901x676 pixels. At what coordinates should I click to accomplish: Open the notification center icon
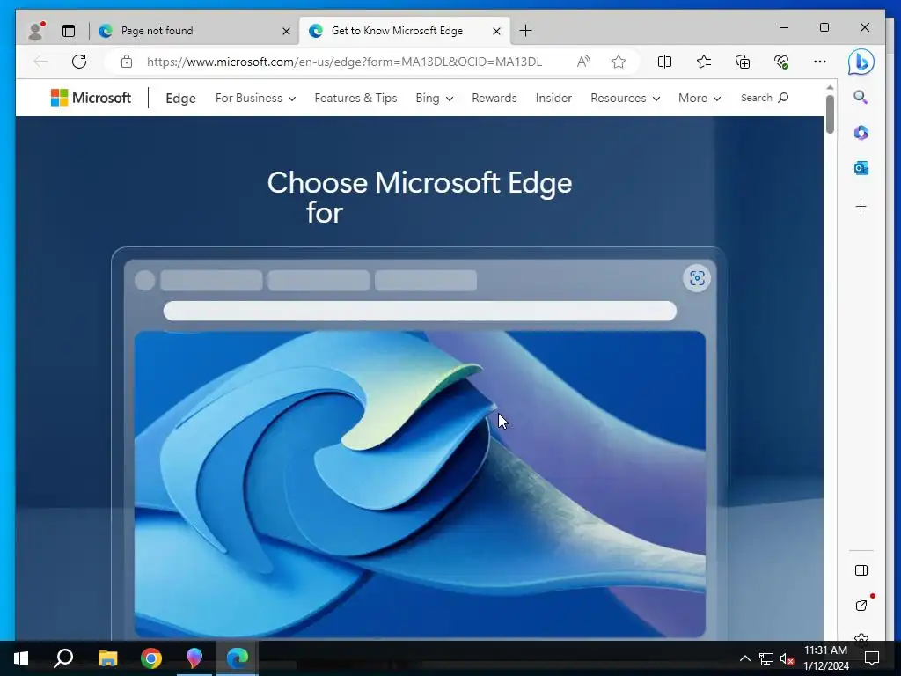[872, 658]
